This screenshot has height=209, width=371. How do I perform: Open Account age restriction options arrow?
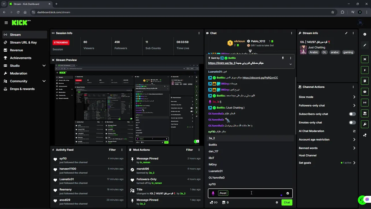pos(354,140)
